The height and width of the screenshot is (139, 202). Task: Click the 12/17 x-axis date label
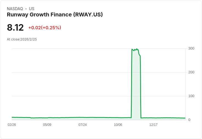point(153,125)
